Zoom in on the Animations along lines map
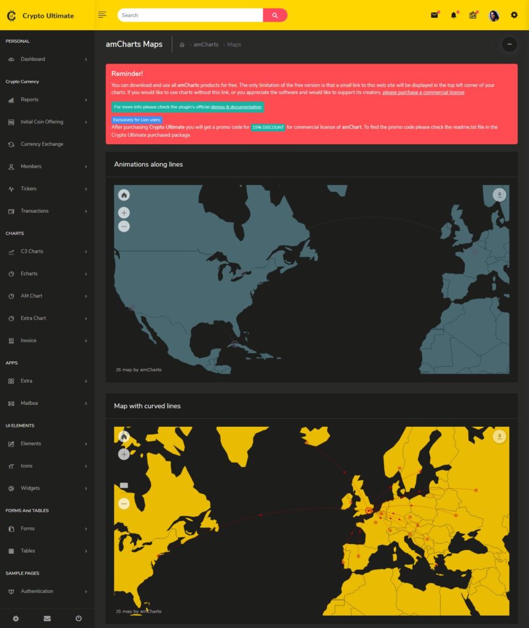 coord(124,213)
